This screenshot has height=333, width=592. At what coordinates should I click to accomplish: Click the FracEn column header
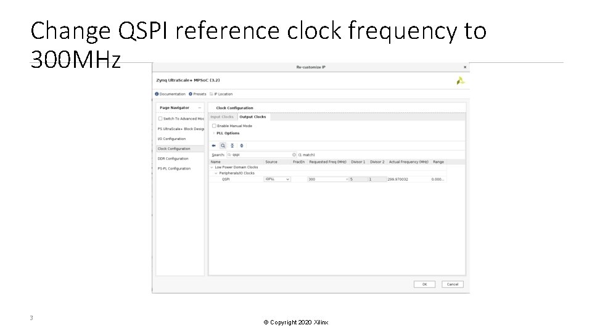pos(298,162)
